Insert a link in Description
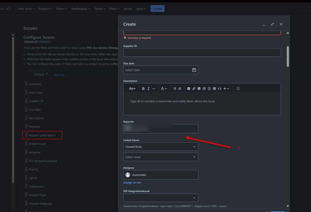The width and height of the screenshot is (311, 212). pyautogui.click(x=194, y=89)
